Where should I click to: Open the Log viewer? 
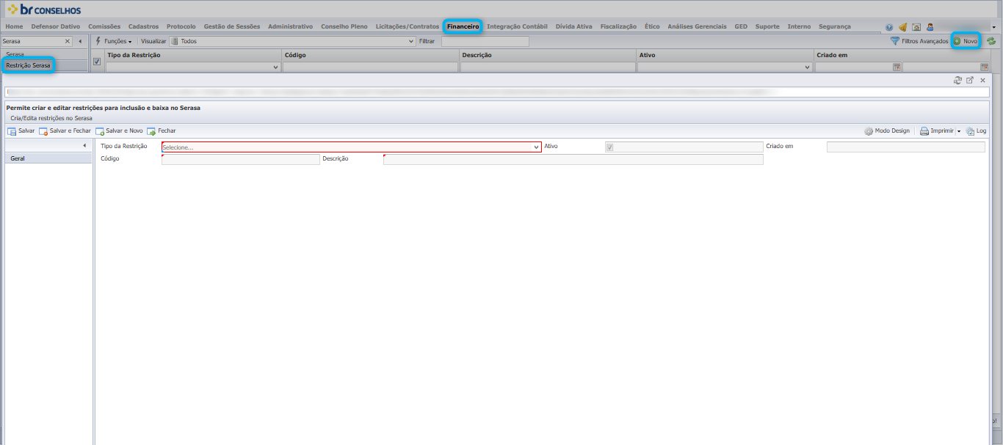pyautogui.click(x=976, y=131)
